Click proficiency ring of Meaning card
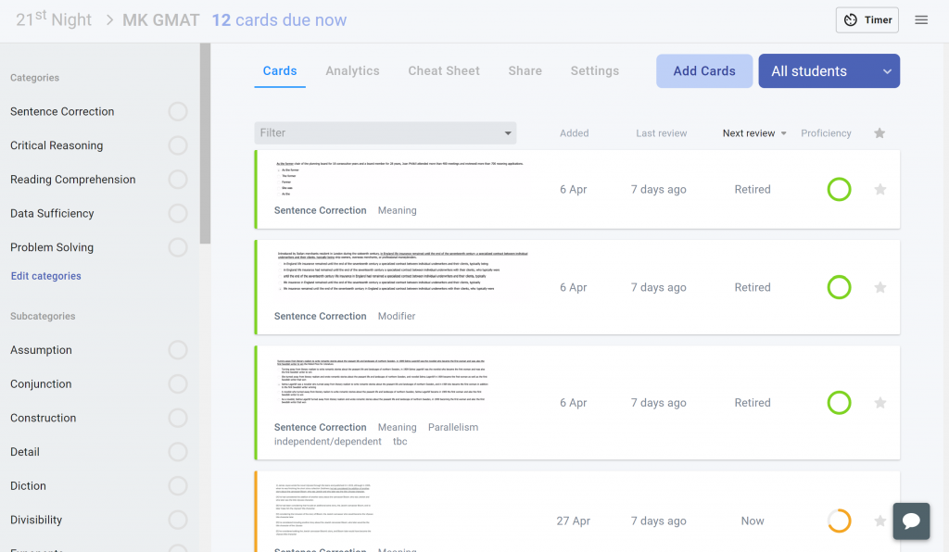Viewport: 949px width, 552px height. point(839,189)
